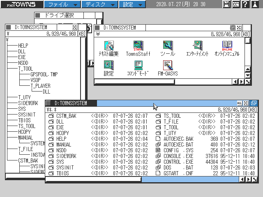Click the window menu icon of ドライブ選択 window

click(x=37, y=16)
